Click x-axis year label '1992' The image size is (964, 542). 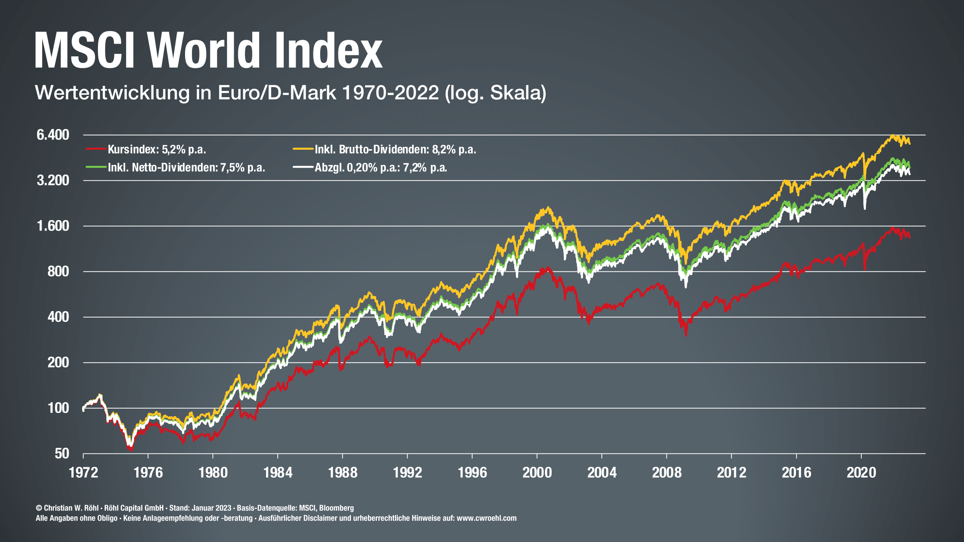coord(407,473)
